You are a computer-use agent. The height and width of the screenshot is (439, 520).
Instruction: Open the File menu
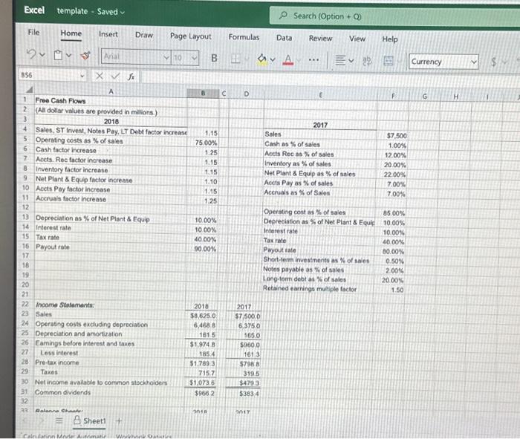[x=33, y=32]
